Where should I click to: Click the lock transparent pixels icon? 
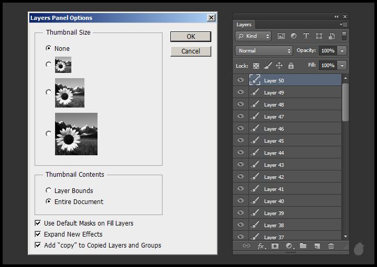256,66
